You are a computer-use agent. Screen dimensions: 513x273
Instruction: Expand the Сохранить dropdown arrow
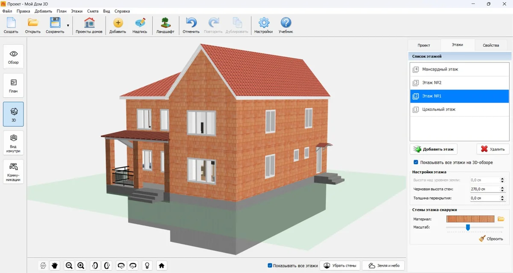[x=68, y=26]
